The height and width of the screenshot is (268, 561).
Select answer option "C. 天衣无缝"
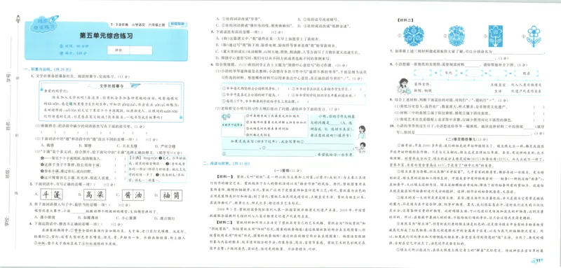(127, 146)
